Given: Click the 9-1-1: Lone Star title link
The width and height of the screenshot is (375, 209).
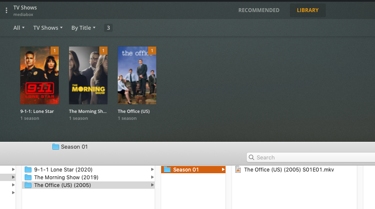Looking at the screenshot, I should point(37,111).
